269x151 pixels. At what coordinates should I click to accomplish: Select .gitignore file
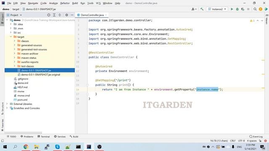[21, 79]
